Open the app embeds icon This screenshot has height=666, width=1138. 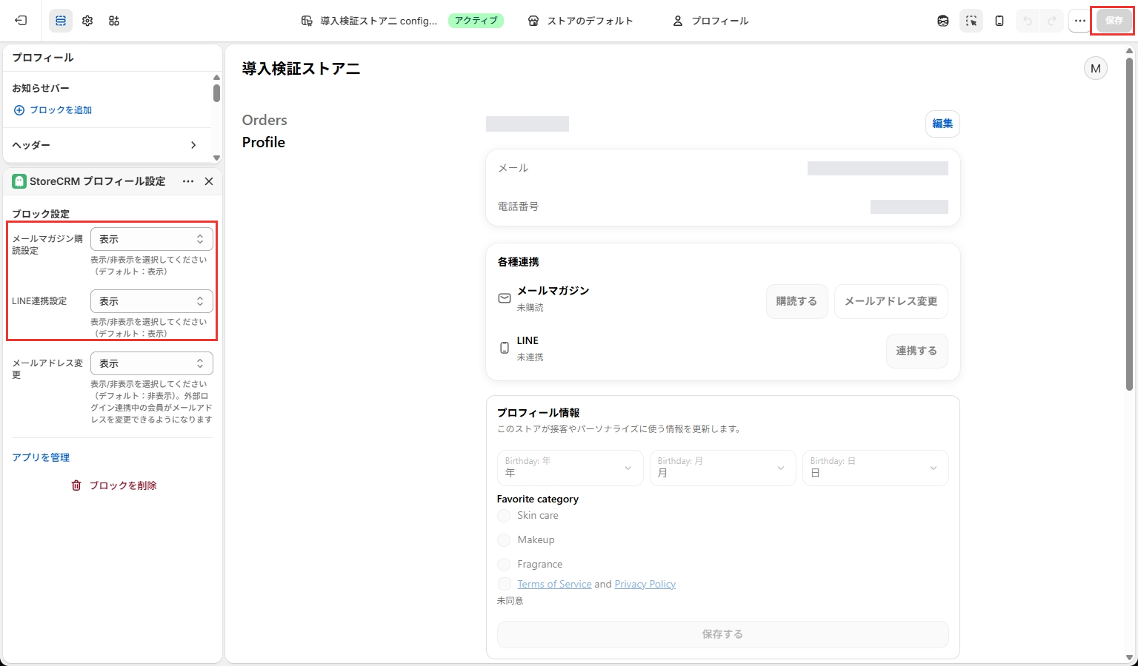click(x=114, y=21)
